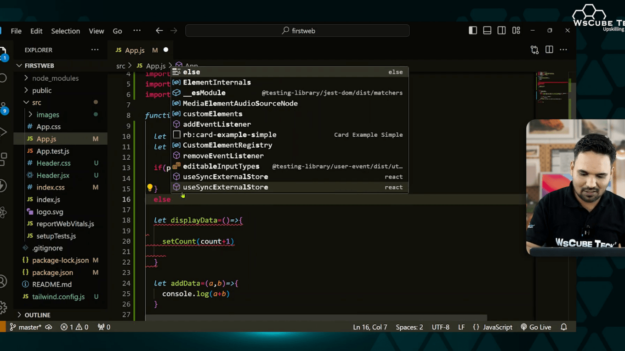This screenshot has height=351, width=625.
Task: Open package-lock.json in the explorer
Action: pos(60,261)
